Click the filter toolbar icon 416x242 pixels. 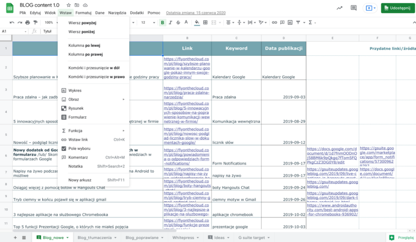coord(298,23)
